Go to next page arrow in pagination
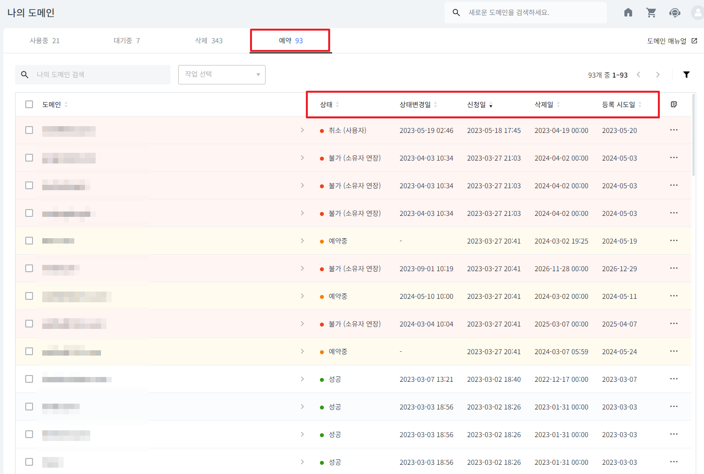 657,75
